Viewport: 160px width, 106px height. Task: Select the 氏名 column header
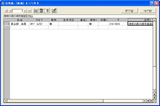[x=19, y=20]
